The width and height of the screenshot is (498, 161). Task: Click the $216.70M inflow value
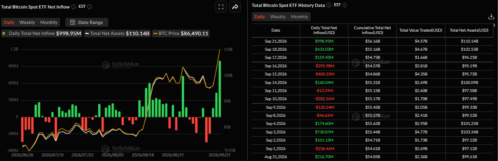(324, 157)
